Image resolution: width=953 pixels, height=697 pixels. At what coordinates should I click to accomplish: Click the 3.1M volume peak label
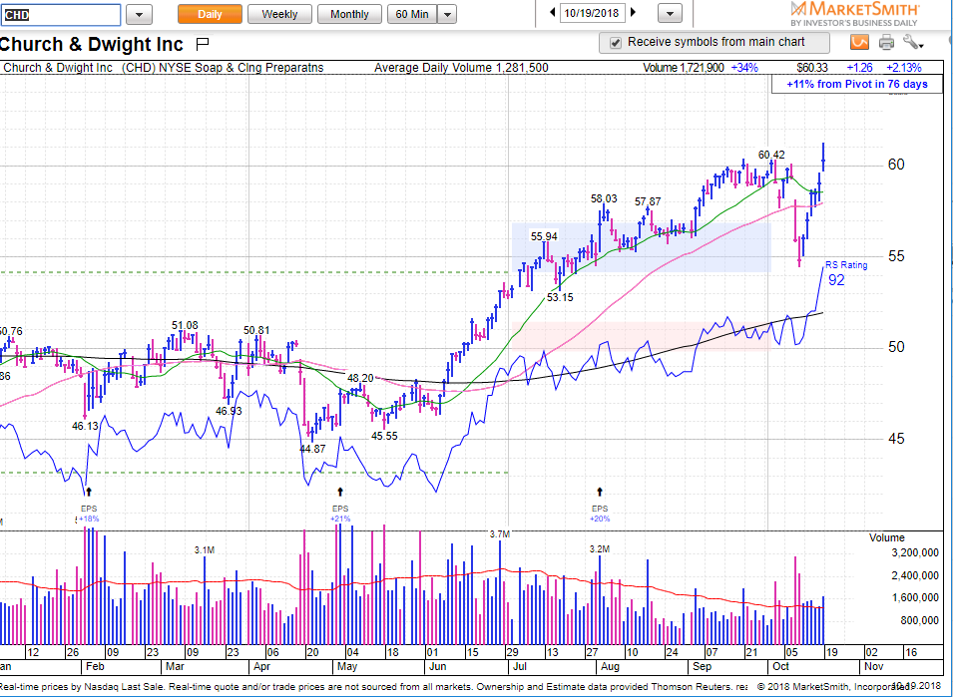click(x=205, y=550)
